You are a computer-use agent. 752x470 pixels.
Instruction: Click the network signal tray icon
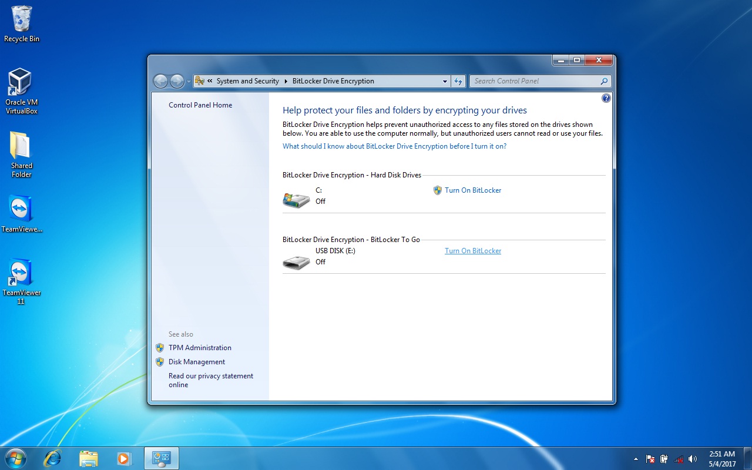(679, 459)
